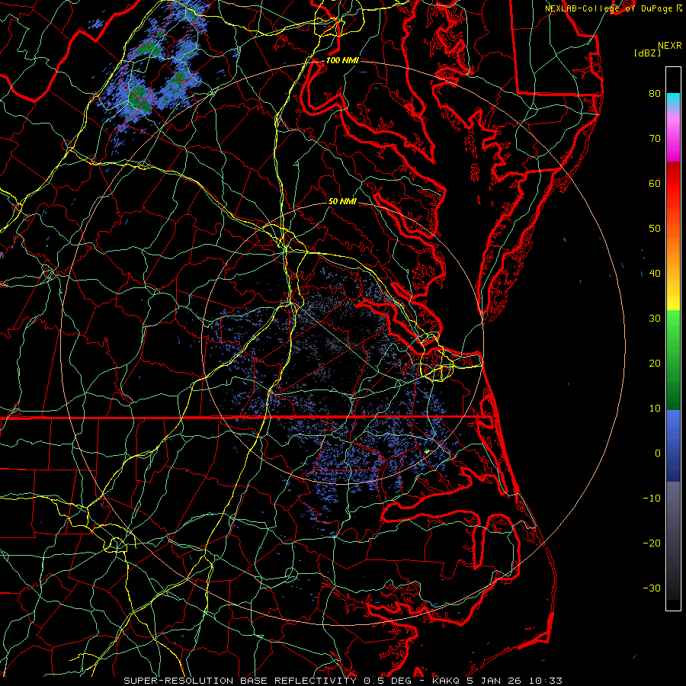
Task: Click the 40 value on the dBZ scale
Action: pyautogui.click(x=655, y=274)
